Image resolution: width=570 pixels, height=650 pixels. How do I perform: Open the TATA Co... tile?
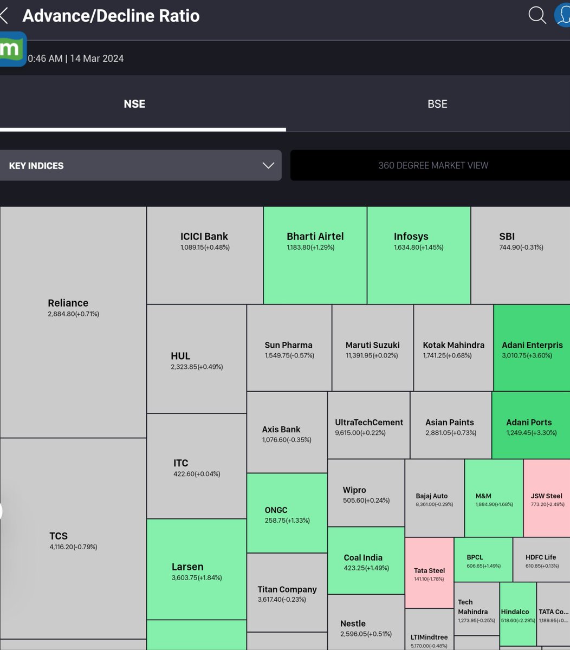pos(554,614)
